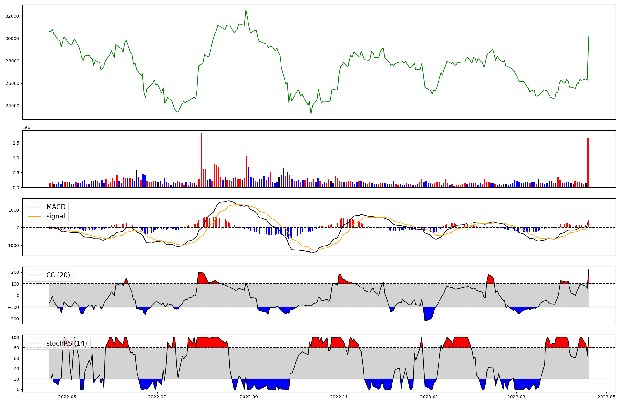The height and width of the screenshot is (404, 622).
Task: Click the 2023-05 x-axis date label
Action: 606,397
